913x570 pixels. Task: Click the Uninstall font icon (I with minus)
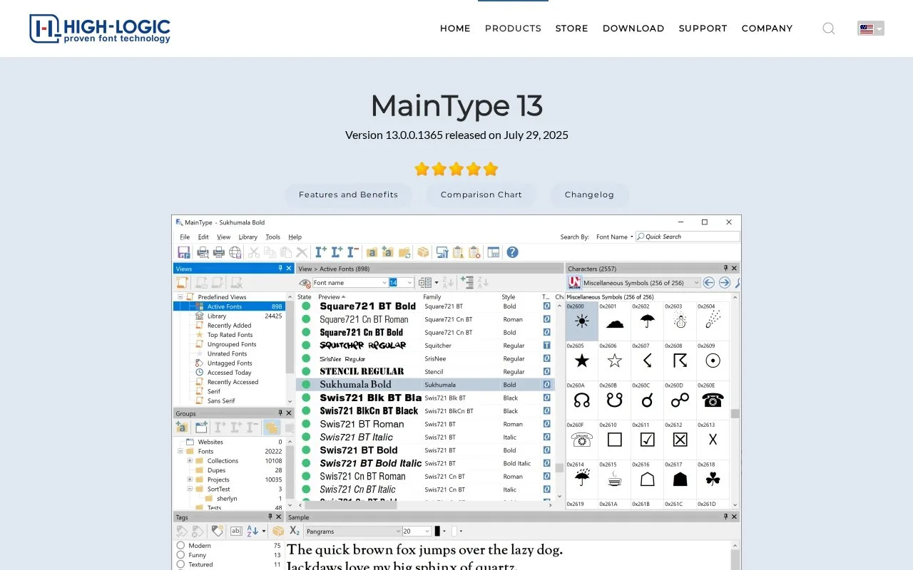[x=352, y=252]
